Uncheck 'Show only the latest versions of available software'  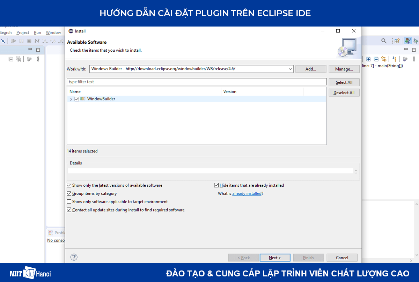click(x=69, y=185)
